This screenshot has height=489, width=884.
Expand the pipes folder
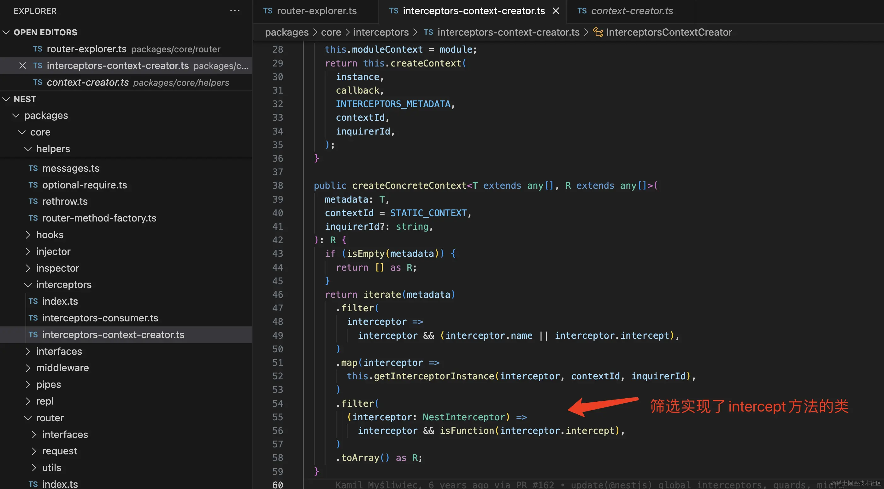tap(28, 384)
